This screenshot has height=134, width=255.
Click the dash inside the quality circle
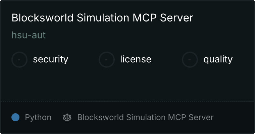[x=190, y=60]
